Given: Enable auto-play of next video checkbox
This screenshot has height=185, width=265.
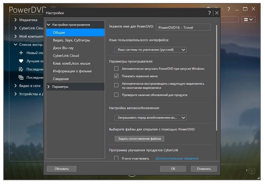Looking at the screenshot, I should (x=116, y=85).
